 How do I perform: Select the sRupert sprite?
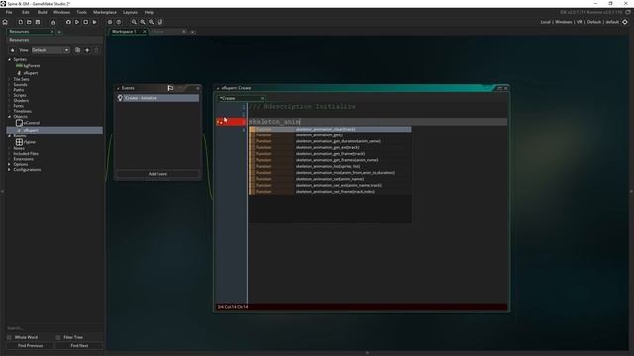(31, 73)
